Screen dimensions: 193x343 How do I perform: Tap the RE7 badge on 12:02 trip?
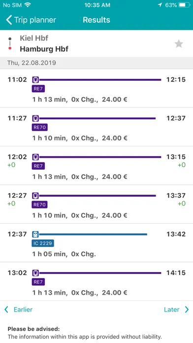[38, 166]
